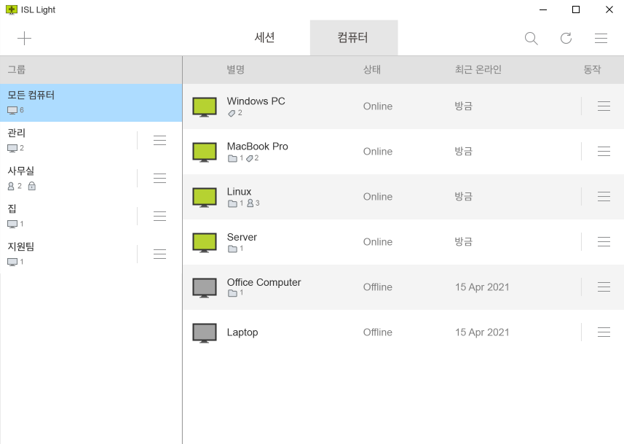Click the Laptop computer name

click(x=242, y=332)
